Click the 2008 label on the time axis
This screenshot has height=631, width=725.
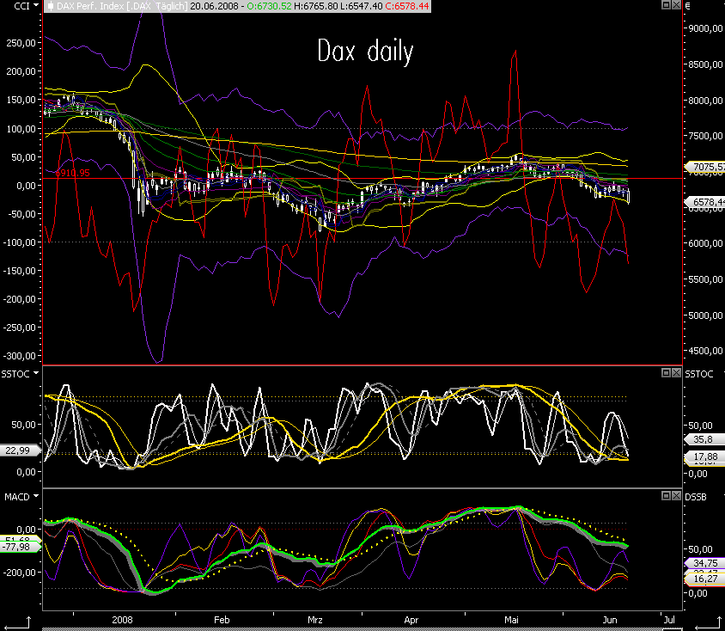point(122,620)
